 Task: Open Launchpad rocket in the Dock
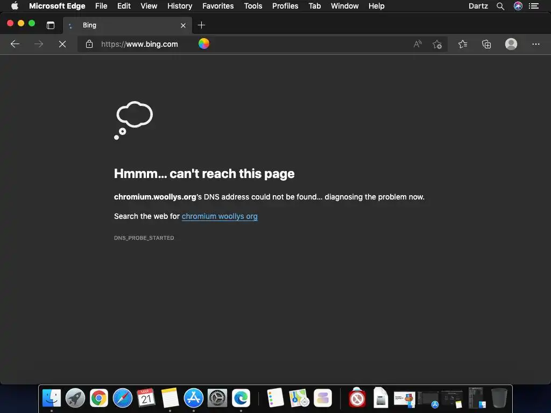coord(75,398)
